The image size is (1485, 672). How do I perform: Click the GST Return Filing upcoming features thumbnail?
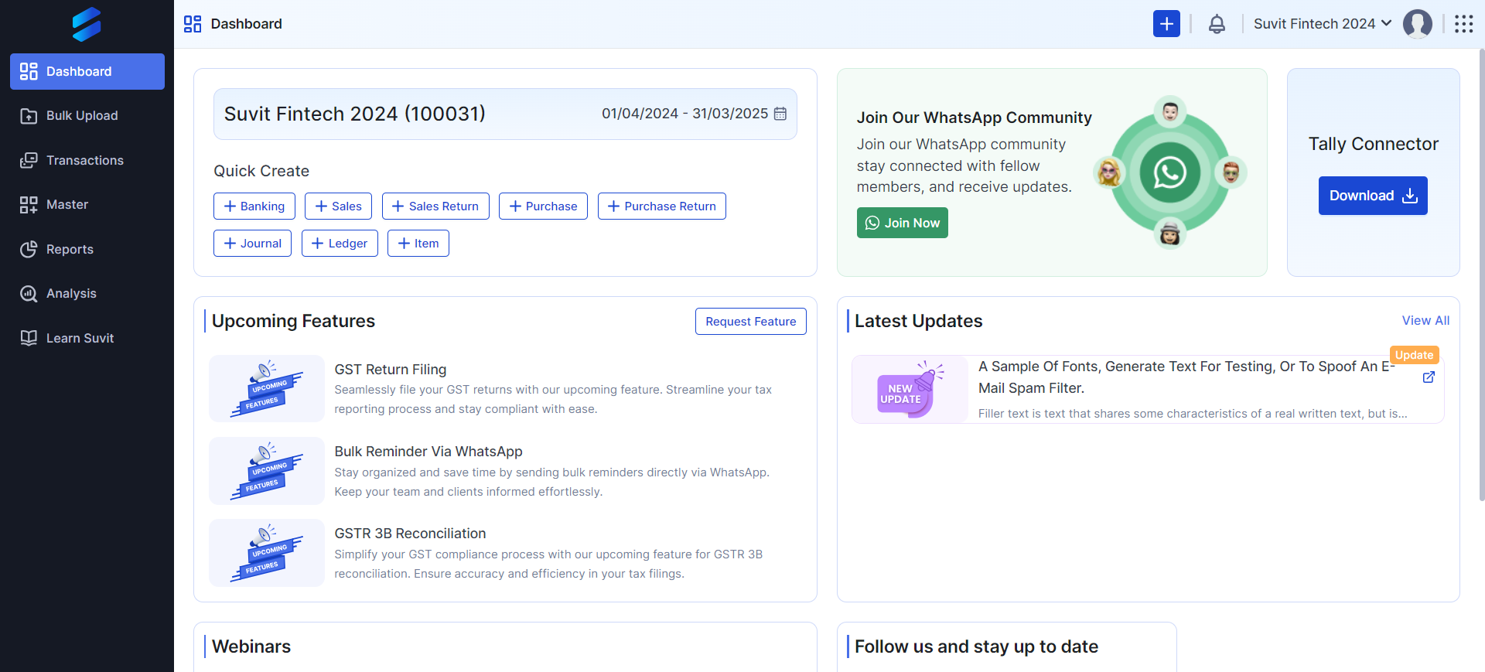pyautogui.click(x=267, y=388)
